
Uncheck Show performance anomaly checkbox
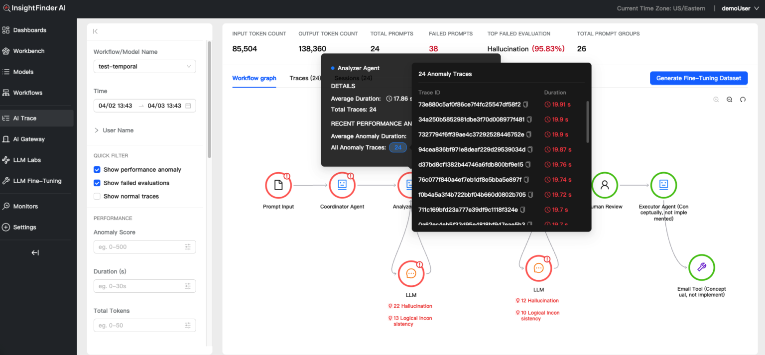pos(97,170)
